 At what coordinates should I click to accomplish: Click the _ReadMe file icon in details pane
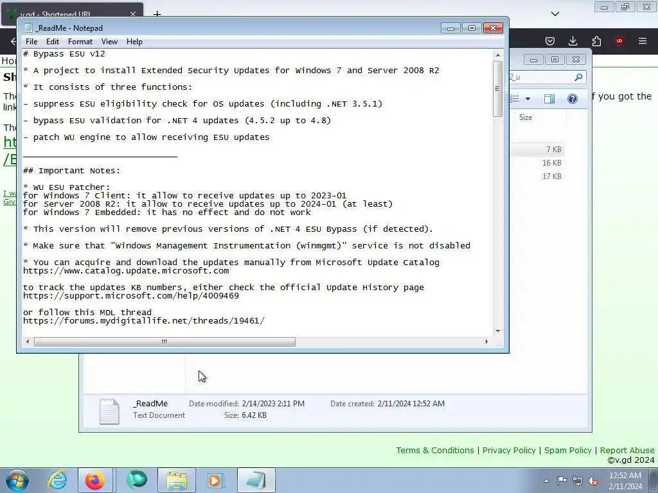[x=109, y=411]
